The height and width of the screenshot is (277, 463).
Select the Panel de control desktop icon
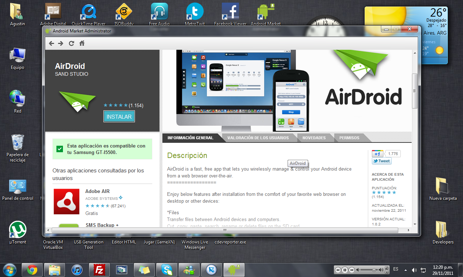point(17,190)
